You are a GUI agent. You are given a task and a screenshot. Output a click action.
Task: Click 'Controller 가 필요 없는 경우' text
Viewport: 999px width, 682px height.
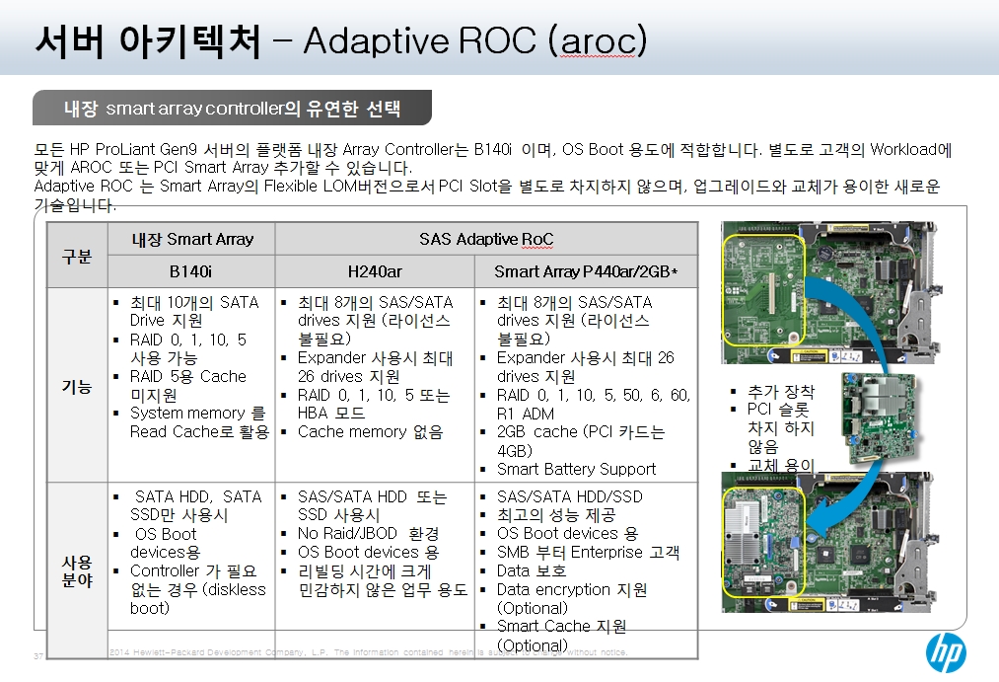[193, 580]
